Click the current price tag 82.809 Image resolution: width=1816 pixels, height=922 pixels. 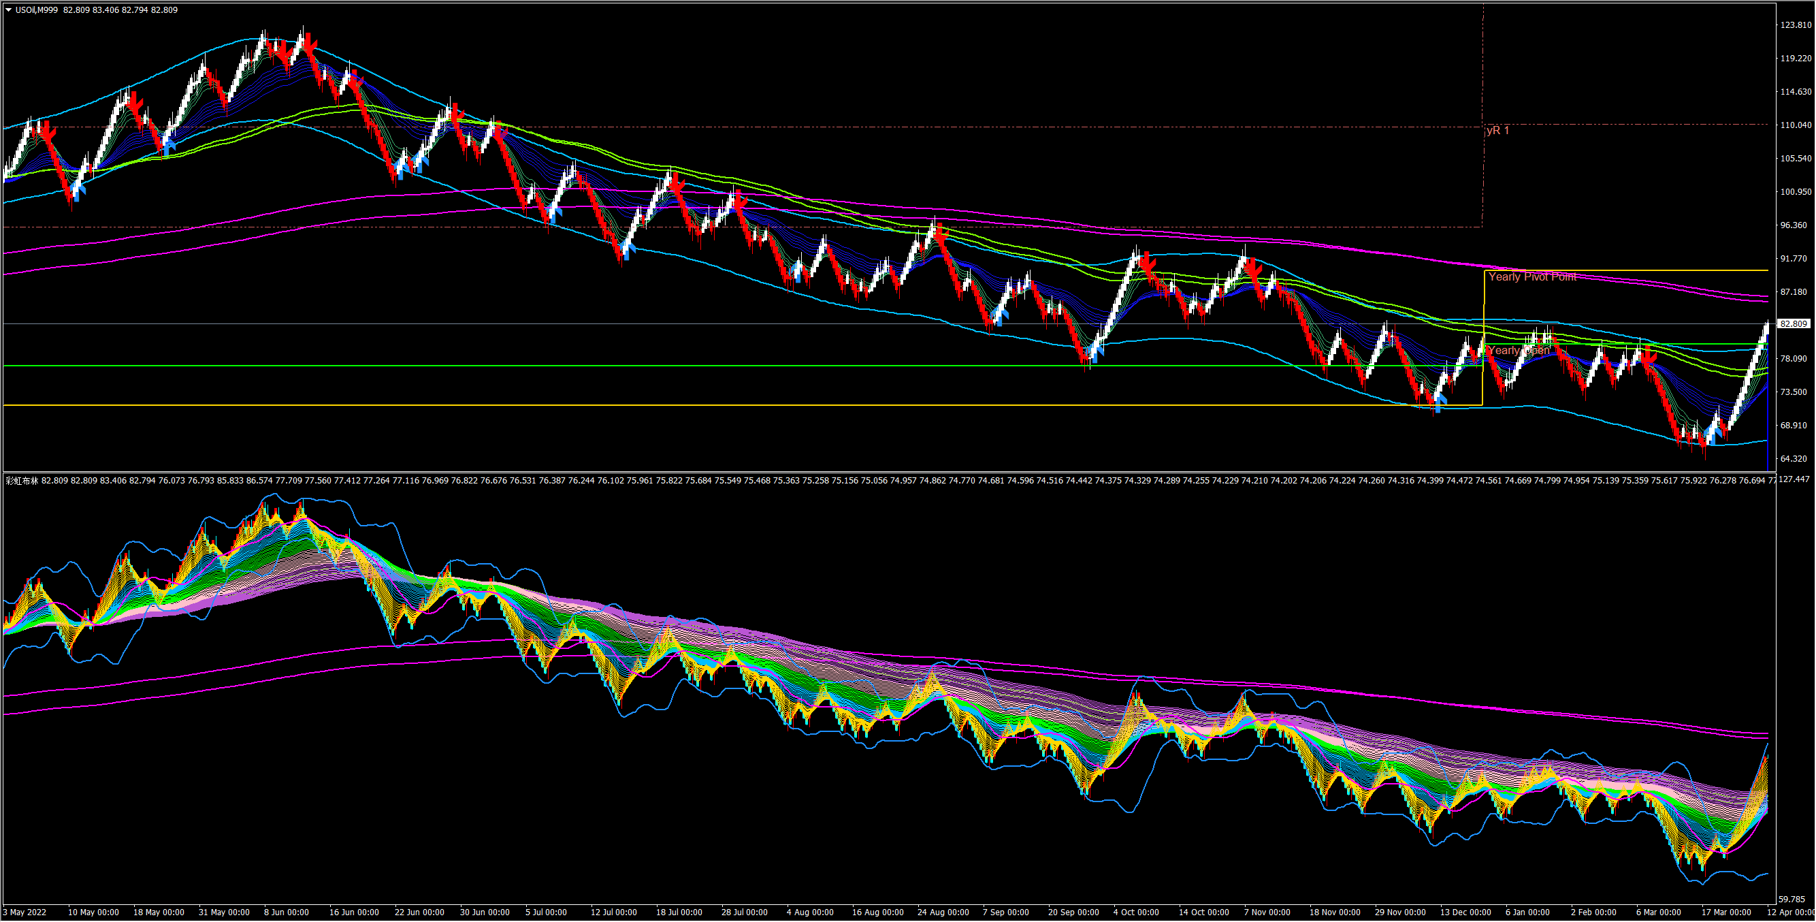click(1794, 325)
